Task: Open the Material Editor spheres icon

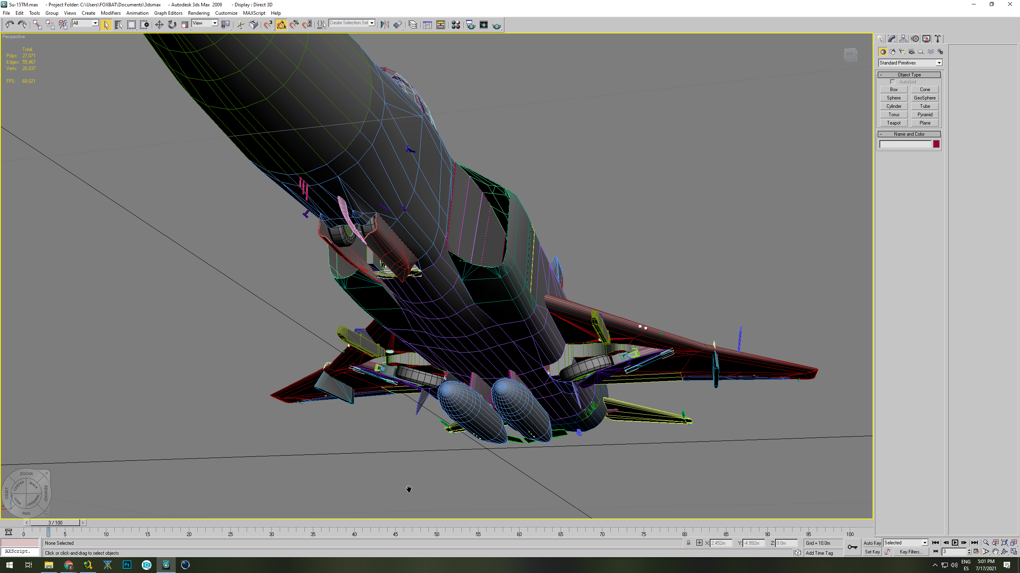Action: click(x=456, y=25)
